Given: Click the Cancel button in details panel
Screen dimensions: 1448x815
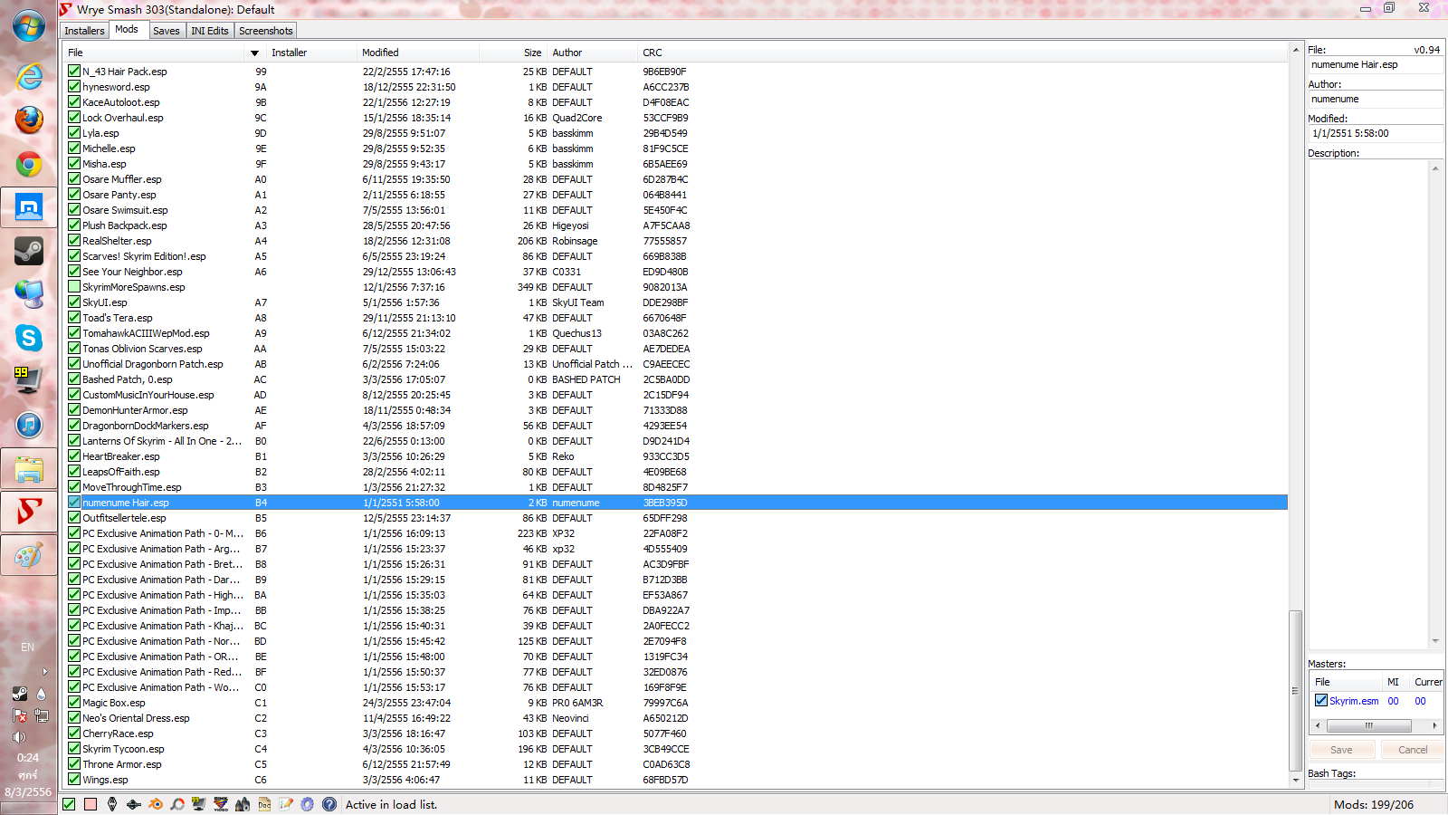Looking at the screenshot, I should click(1413, 750).
